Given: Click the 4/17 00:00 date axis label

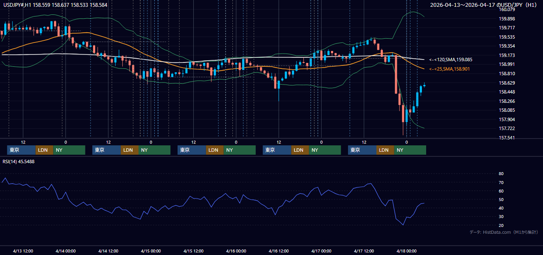Looking at the screenshot, I should point(322,251).
